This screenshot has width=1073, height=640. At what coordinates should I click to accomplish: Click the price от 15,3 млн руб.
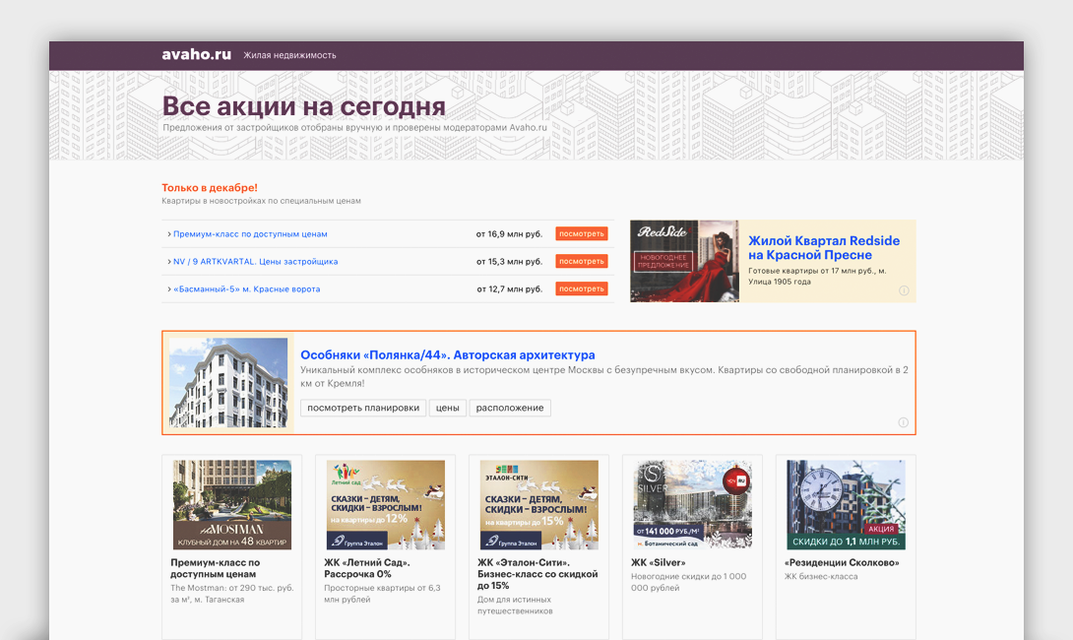pos(509,262)
